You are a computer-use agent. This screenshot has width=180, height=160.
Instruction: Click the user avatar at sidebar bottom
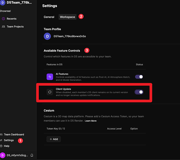pyautogui.click(x=3, y=155)
